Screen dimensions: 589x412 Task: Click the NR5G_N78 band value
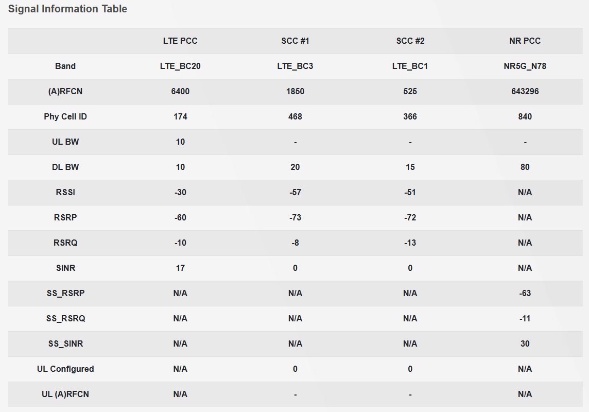point(525,66)
